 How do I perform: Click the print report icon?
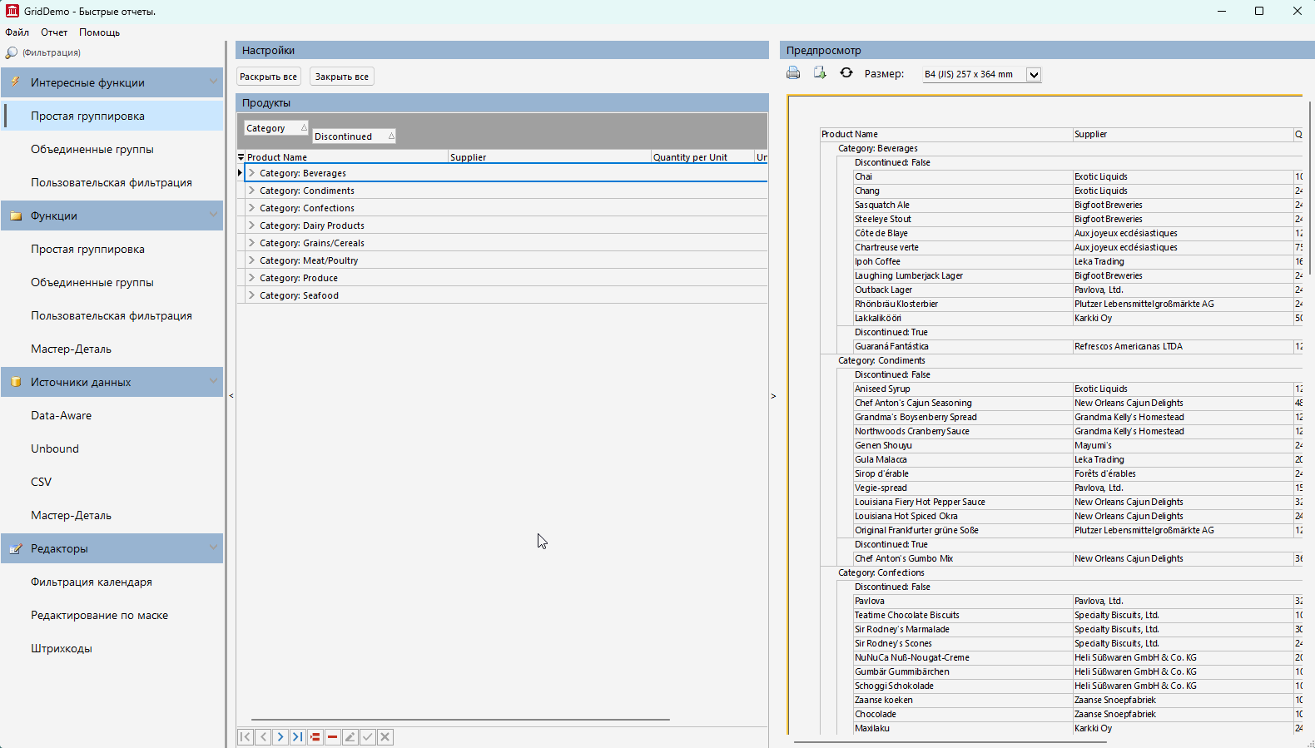point(793,73)
